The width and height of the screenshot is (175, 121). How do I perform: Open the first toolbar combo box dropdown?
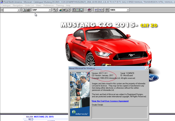(x=19, y=10)
